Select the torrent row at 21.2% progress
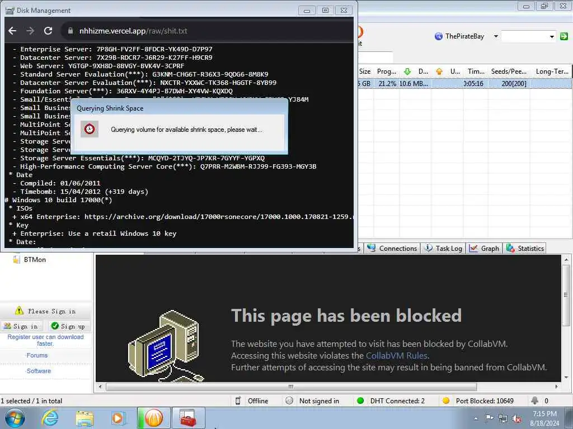 click(465, 84)
